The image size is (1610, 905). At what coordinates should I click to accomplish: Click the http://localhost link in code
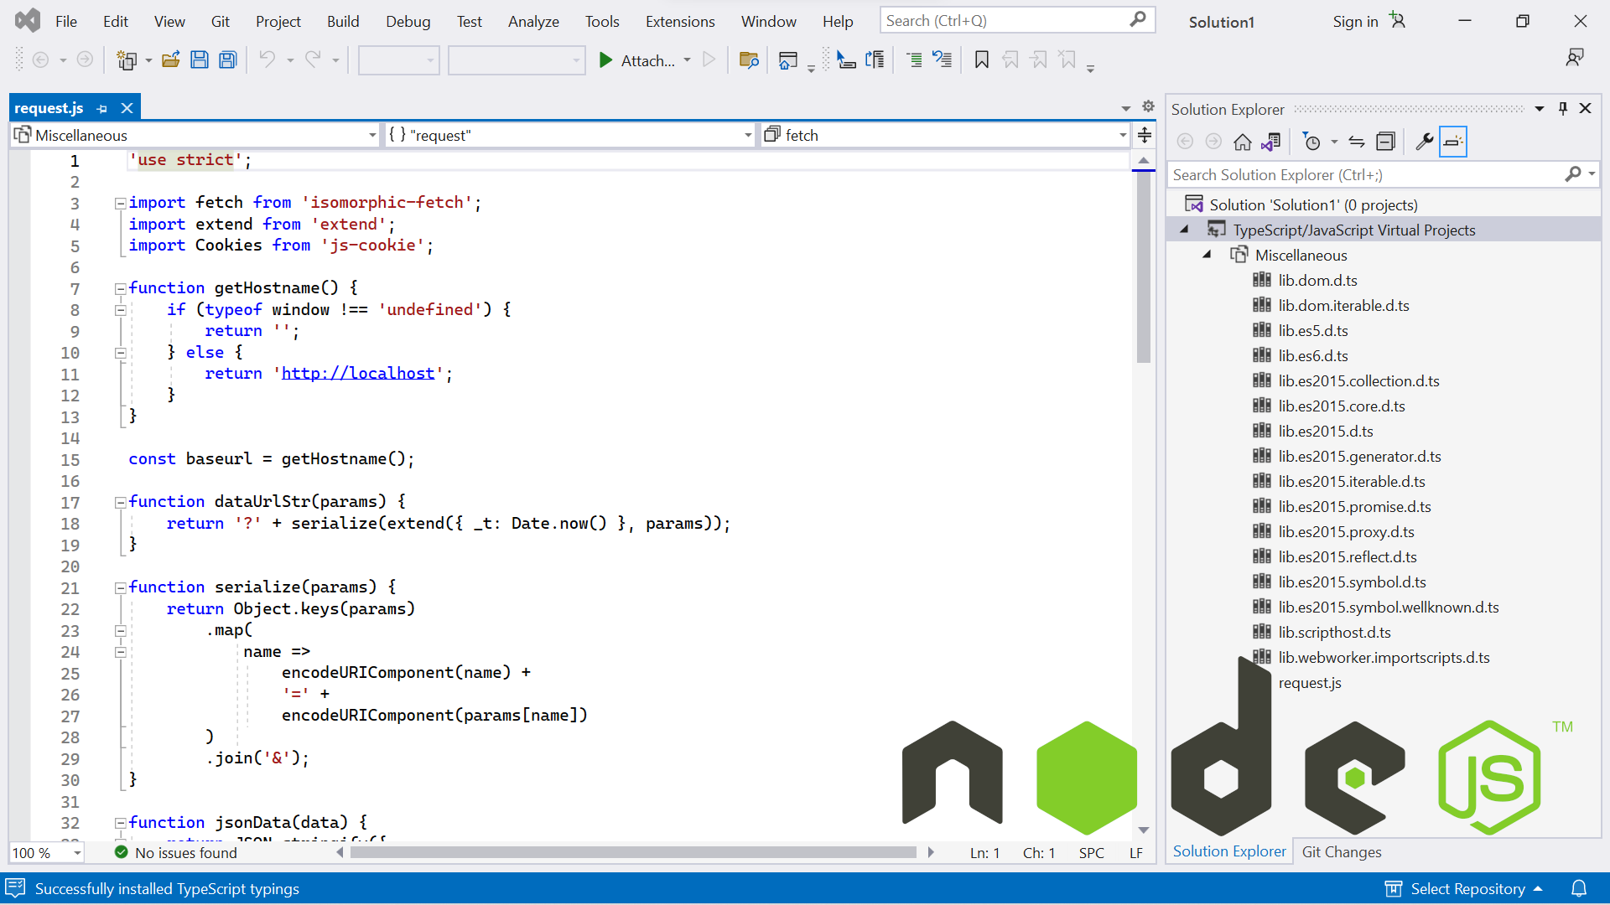(358, 374)
